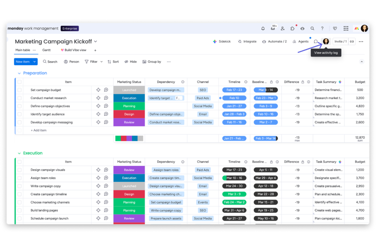This screenshot has width=376, height=251.
Task: Click Hide columns in the toolbar
Action: 130,62
